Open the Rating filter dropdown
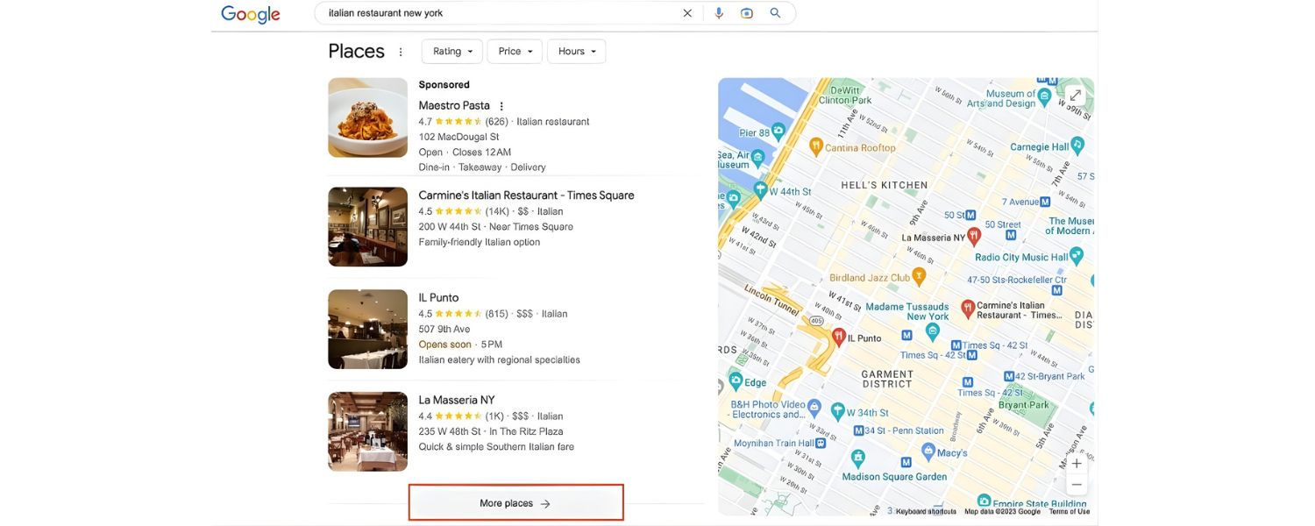Image resolution: width=1315 pixels, height=526 pixels. point(451,52)
